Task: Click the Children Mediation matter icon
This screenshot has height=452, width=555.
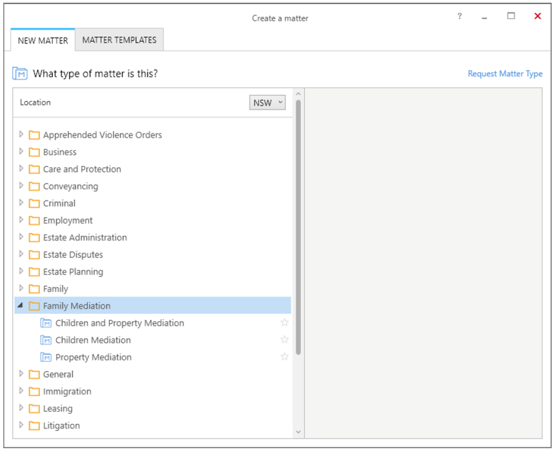Action: pyautogui.click(x=46, y=340)
